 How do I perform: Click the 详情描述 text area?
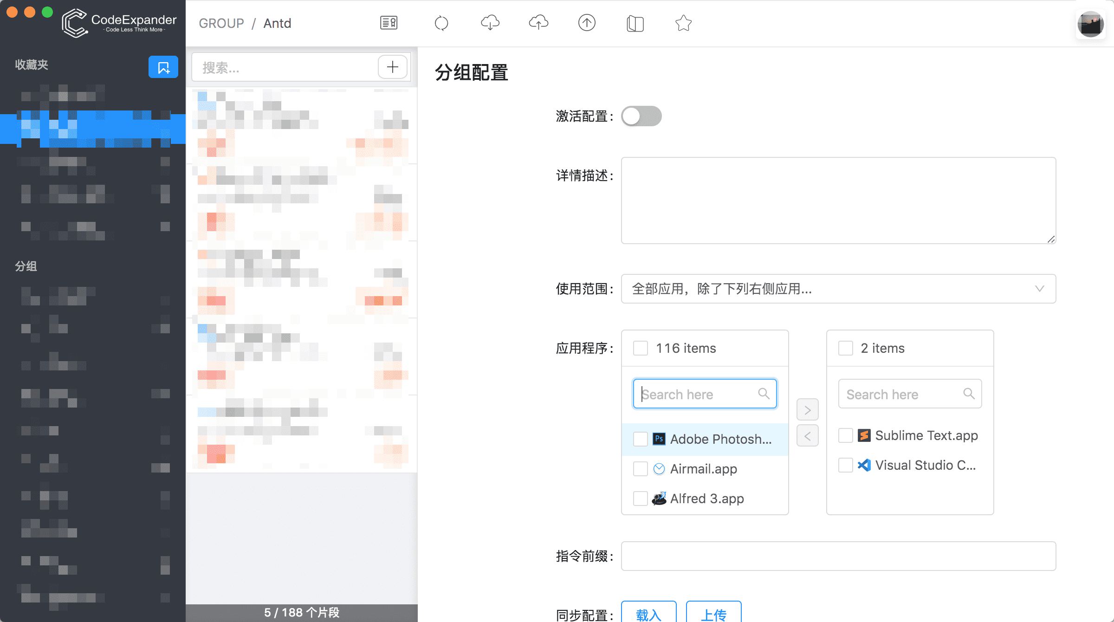tap(838, 201)
